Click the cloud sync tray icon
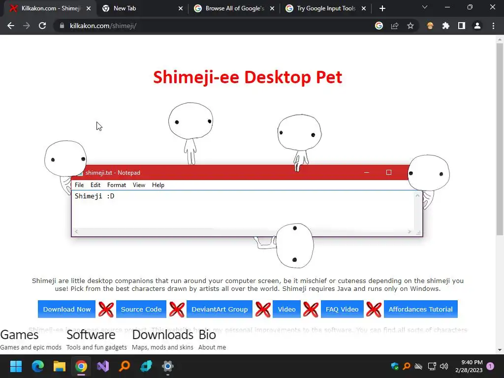The height and width of the screenshot is (378, 504). click(x=418, y=366)
